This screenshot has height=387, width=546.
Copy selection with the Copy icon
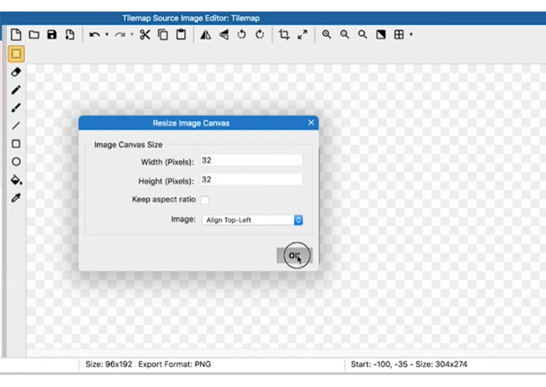163,35
